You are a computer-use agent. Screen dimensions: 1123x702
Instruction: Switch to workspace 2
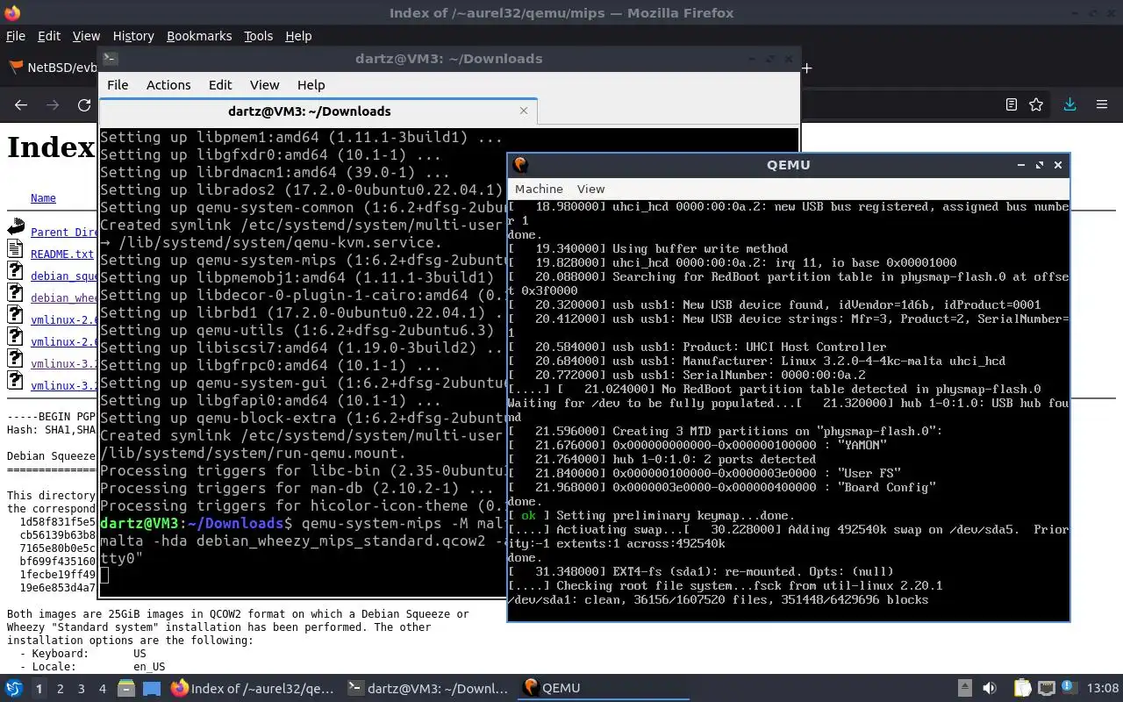coord(61,689)
